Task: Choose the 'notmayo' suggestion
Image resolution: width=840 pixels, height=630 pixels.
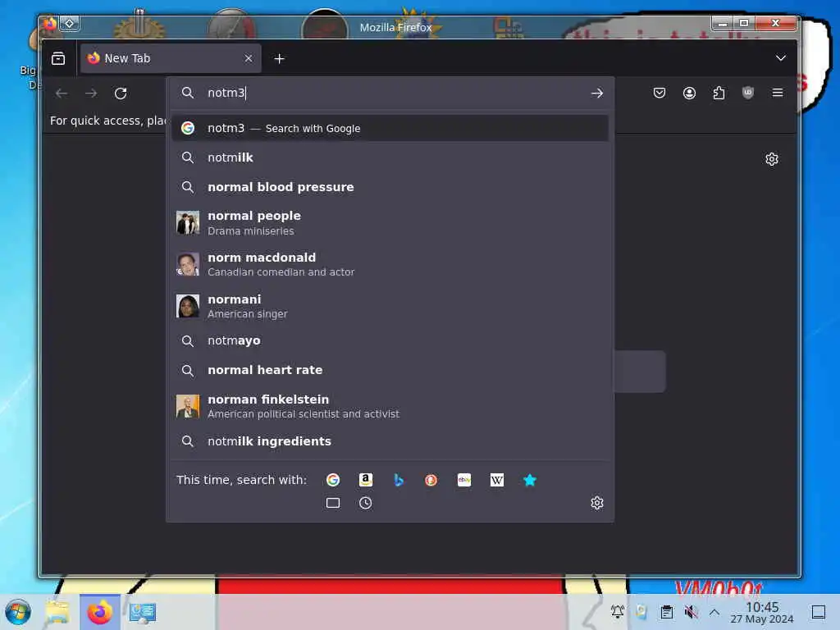Action: [390, 340]
